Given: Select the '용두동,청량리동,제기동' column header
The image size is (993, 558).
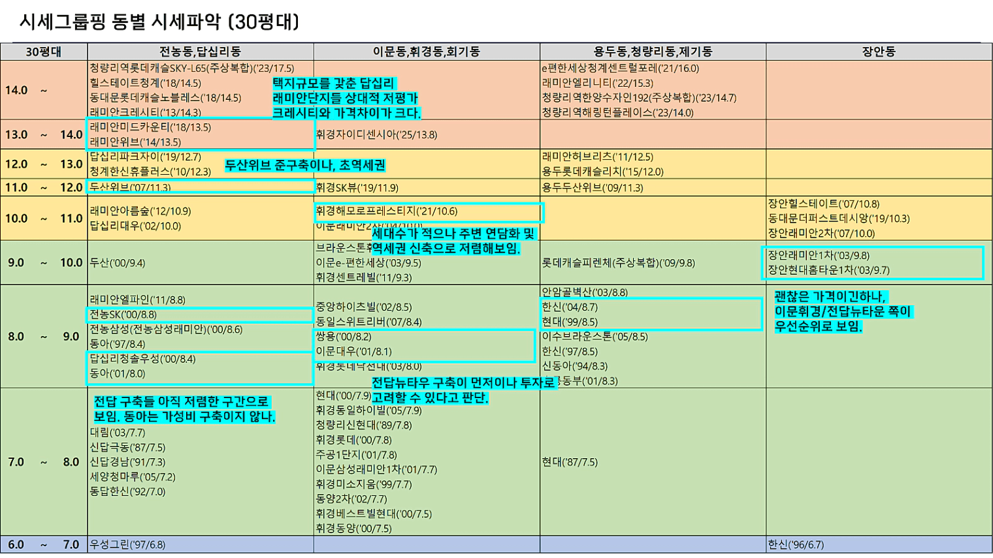Looking at the screenshot, I should pos(653,52).
